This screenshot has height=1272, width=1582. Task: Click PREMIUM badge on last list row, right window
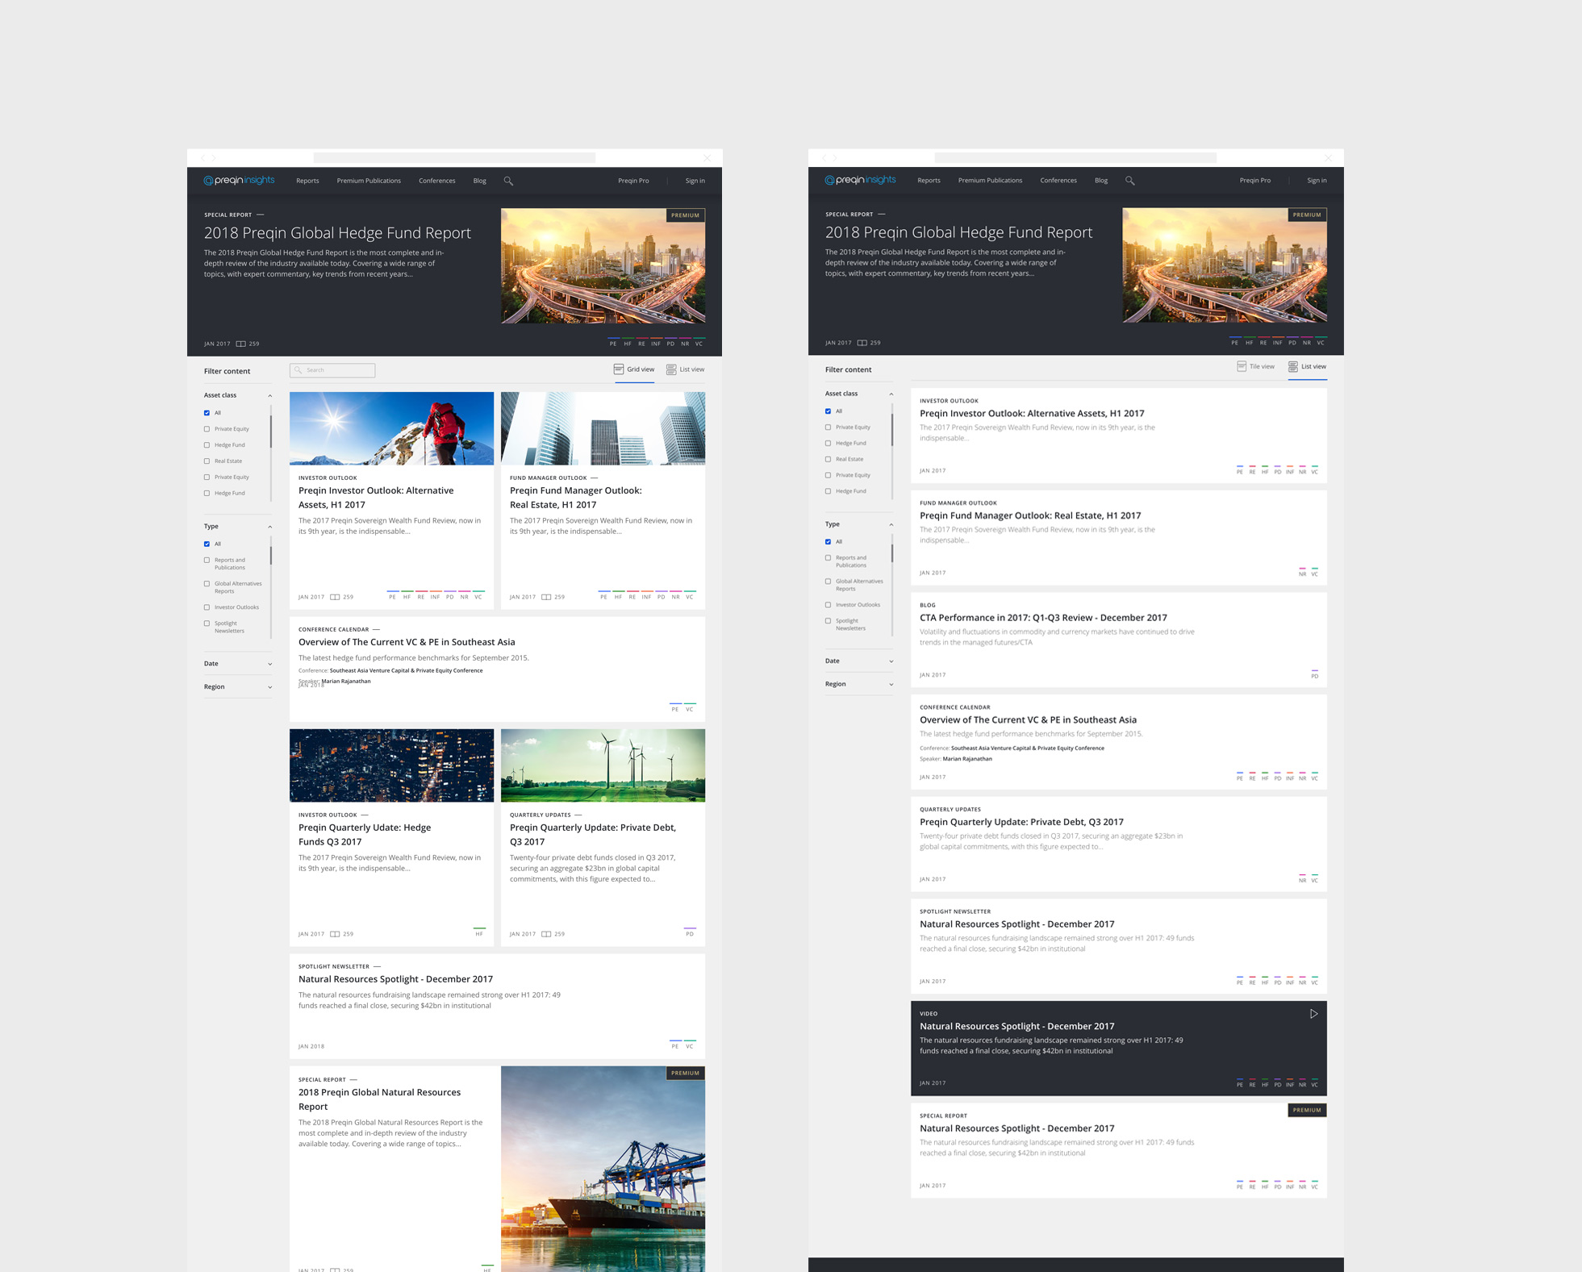[1307, 1110]
